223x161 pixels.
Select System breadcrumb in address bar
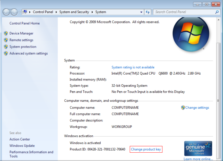tap(101, 12)
